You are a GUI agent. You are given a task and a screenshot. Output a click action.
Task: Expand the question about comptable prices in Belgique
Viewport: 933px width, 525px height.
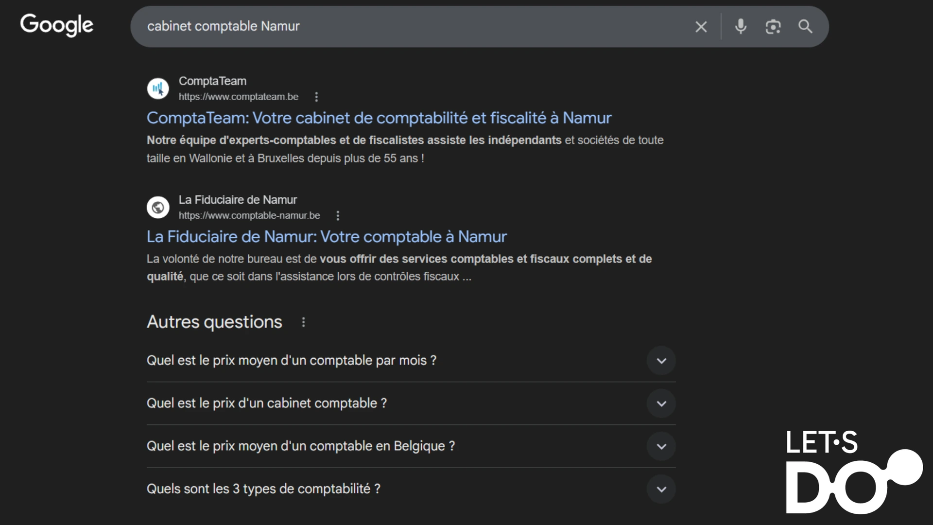[x=661, y=446]
